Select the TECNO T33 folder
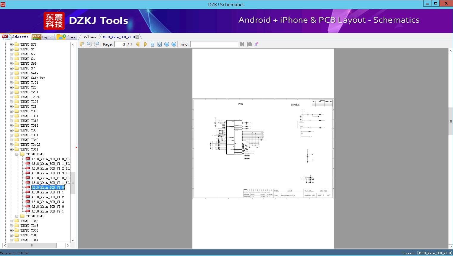 click(28, 130)
